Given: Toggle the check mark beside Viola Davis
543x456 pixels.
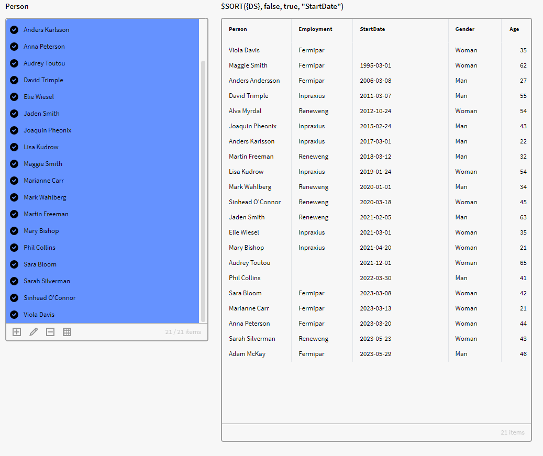Looking at the screenshot, I should 14,315.
